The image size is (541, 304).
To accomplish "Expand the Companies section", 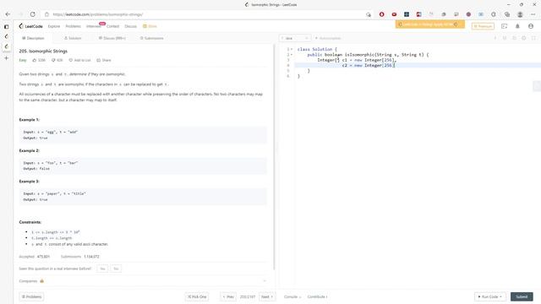I will pyautogui.click(x=142, y=281).
